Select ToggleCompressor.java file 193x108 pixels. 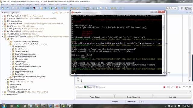point(24,72)
